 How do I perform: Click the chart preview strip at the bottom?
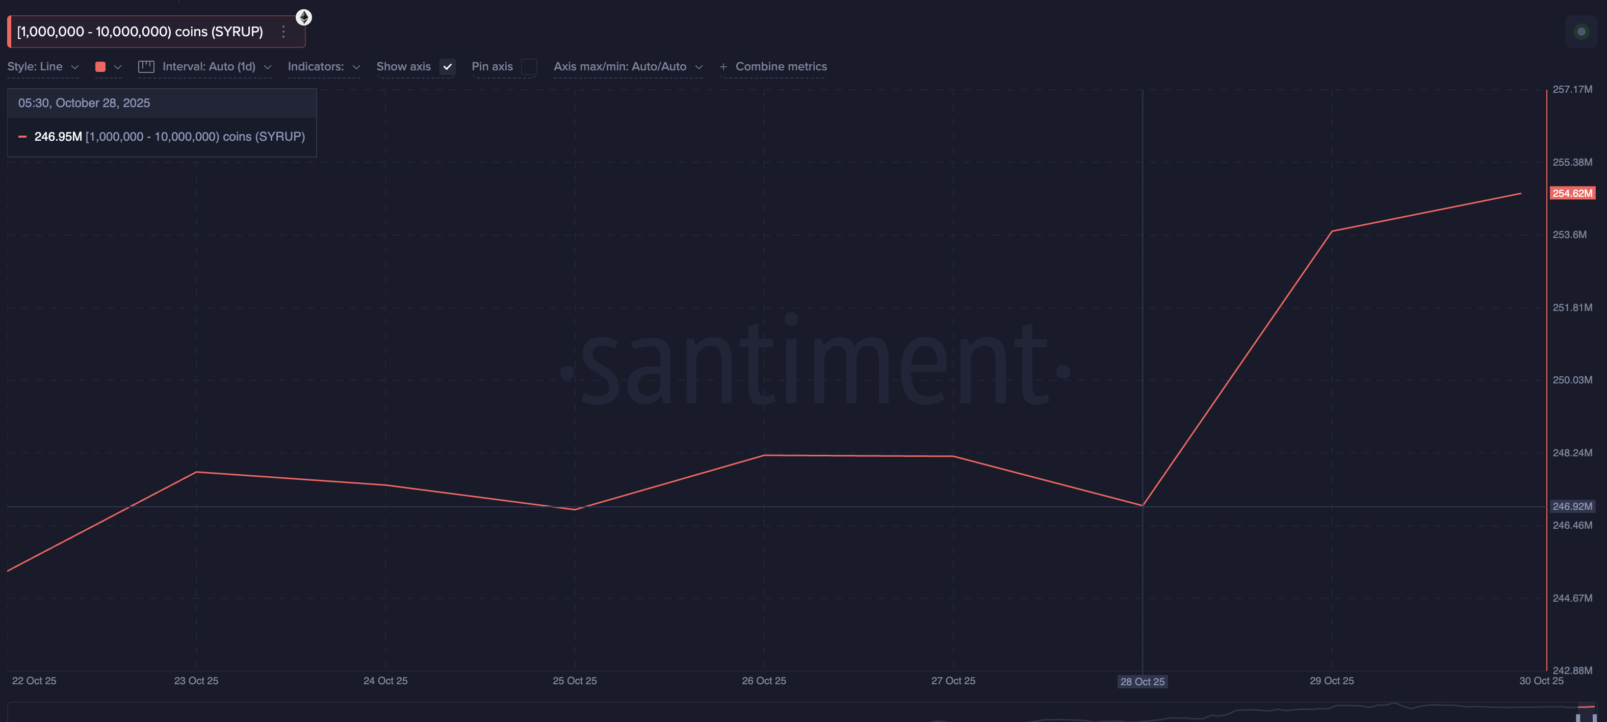tap(803, 714)
